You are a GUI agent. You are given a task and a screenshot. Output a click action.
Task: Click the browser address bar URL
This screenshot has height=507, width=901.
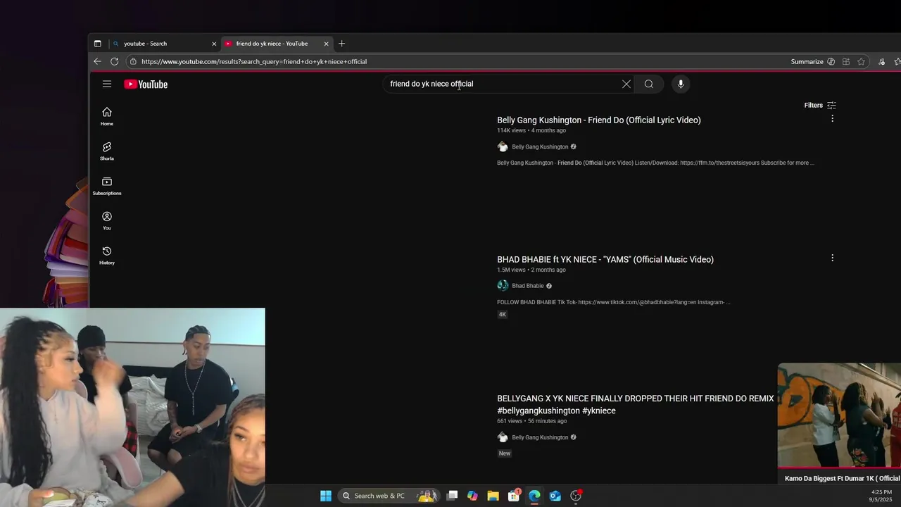click(x=254, y=61)
